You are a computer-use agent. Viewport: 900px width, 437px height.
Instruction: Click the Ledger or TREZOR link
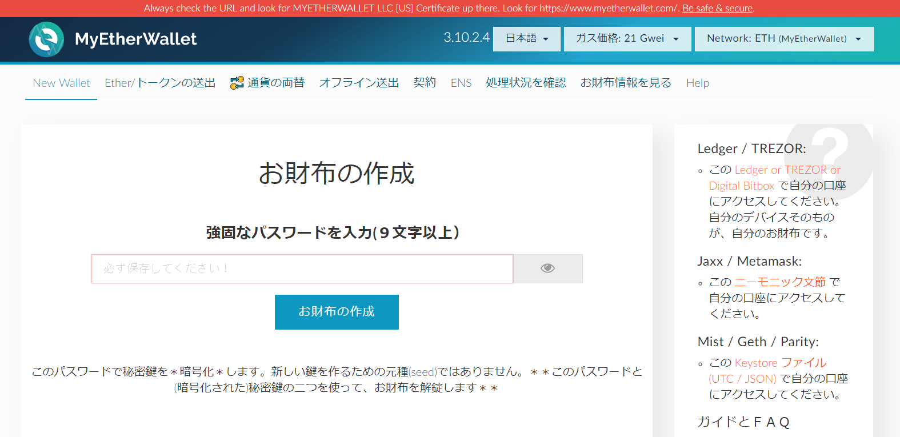point(787,170)
